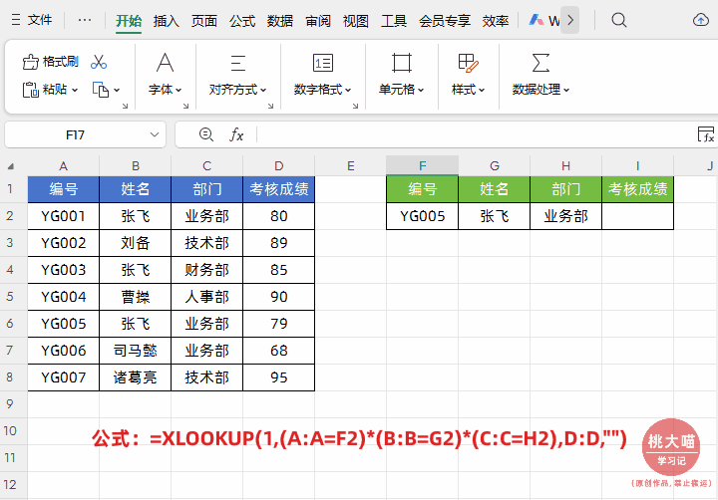718x500 pixels.
Task: Click the search magnifier icon
Action: click(619, 20)
